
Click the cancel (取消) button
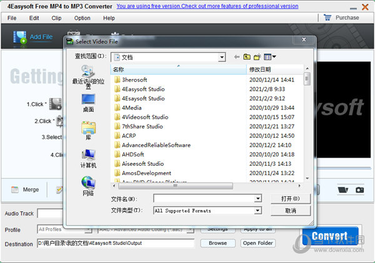pyautogui.click(x=291, y=211)
